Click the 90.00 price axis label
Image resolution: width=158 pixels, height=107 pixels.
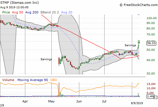[x=151, y=23]
